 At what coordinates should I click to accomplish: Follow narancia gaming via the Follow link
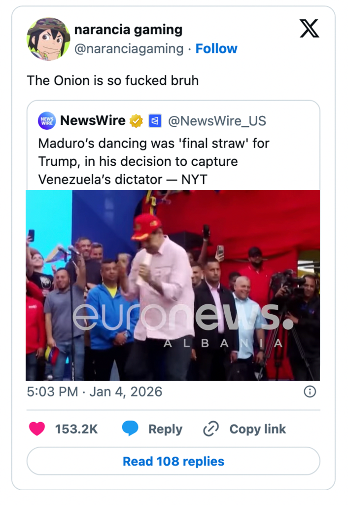point(216,48)
